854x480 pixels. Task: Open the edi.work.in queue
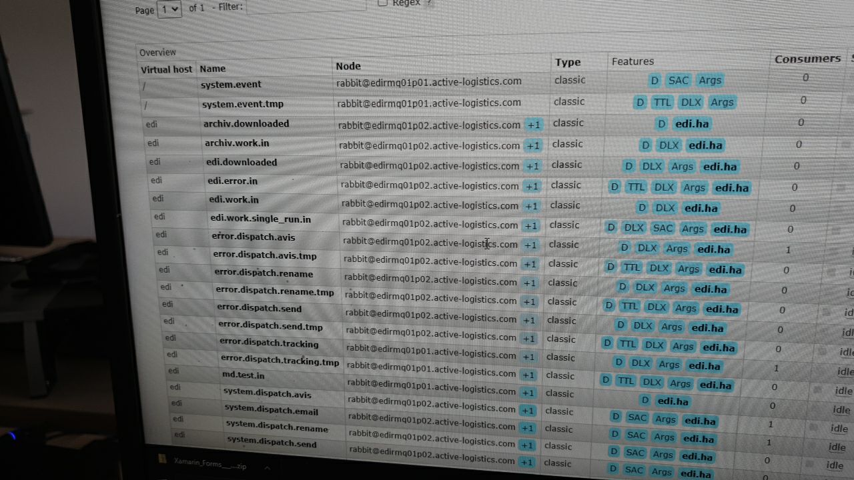(x=234, y=200)
